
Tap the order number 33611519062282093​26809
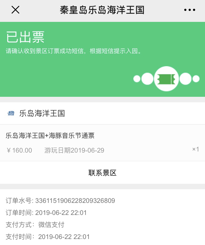coord(75,201)
